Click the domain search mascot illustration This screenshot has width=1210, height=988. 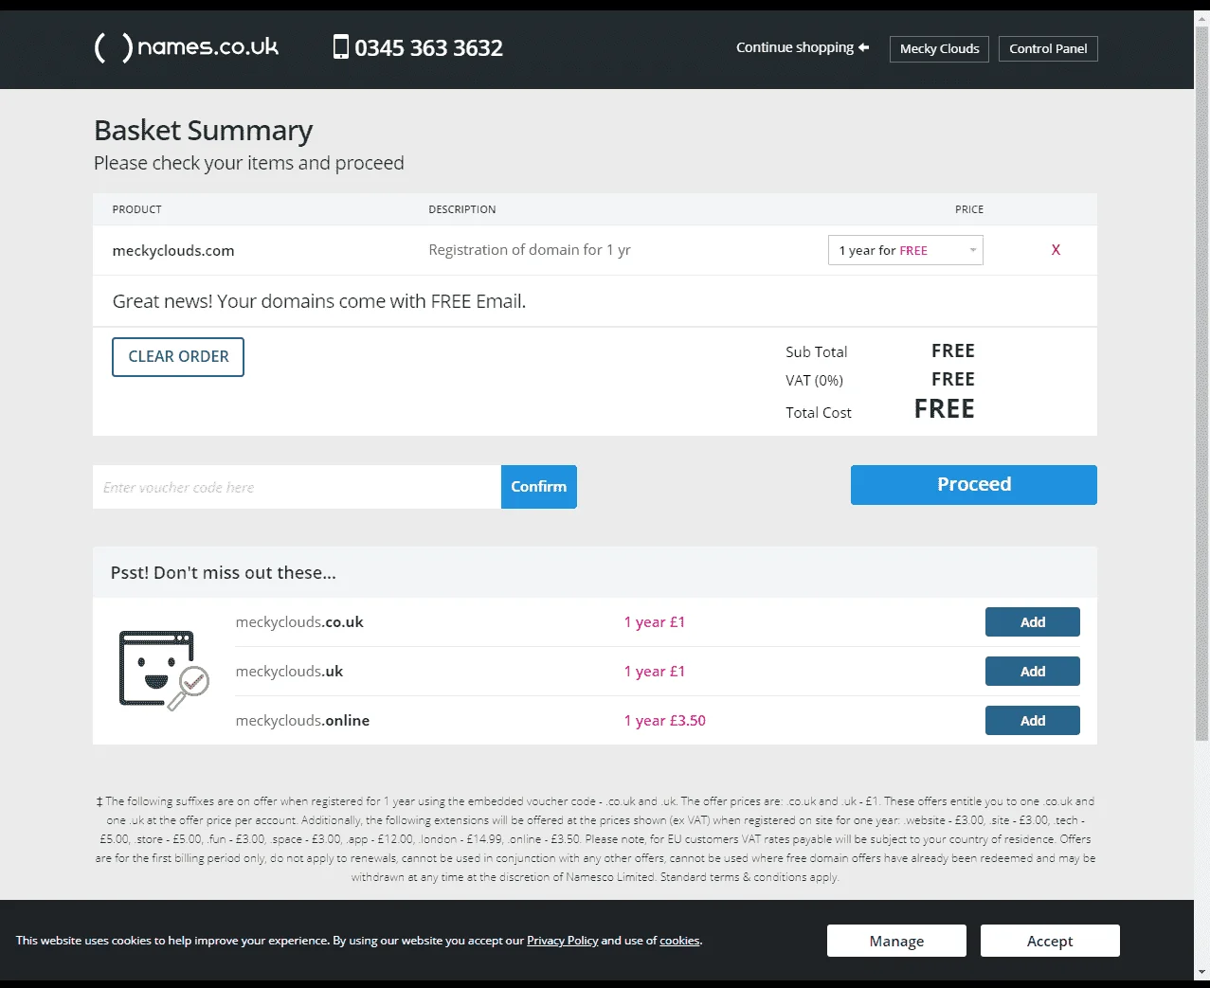[164, 671]
